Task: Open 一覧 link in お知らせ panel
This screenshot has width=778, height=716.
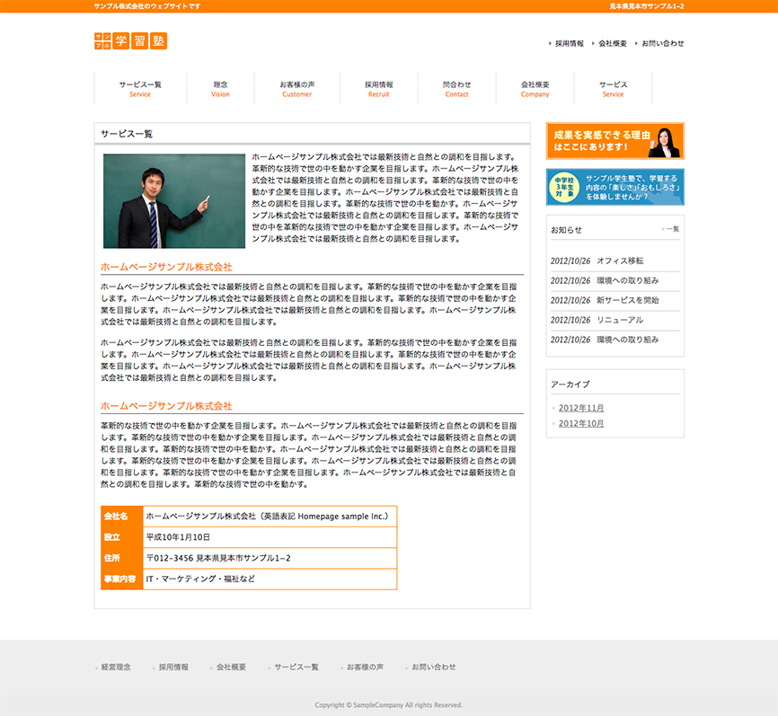Action: coord(672,229)
